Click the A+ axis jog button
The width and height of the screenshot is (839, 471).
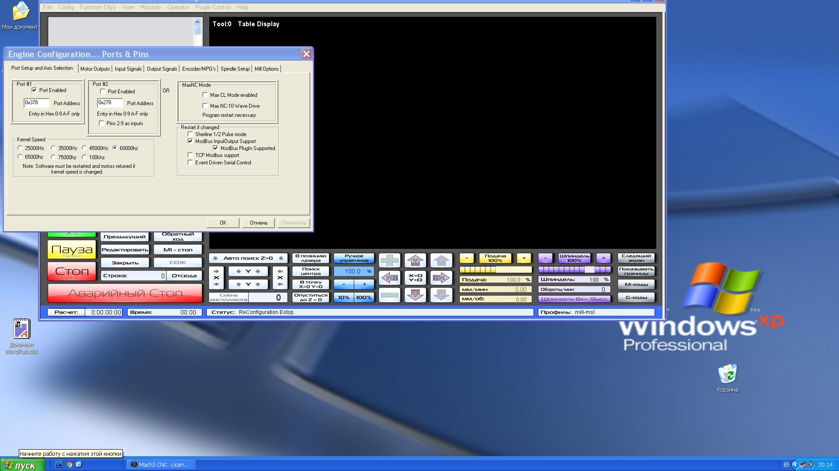389,261
